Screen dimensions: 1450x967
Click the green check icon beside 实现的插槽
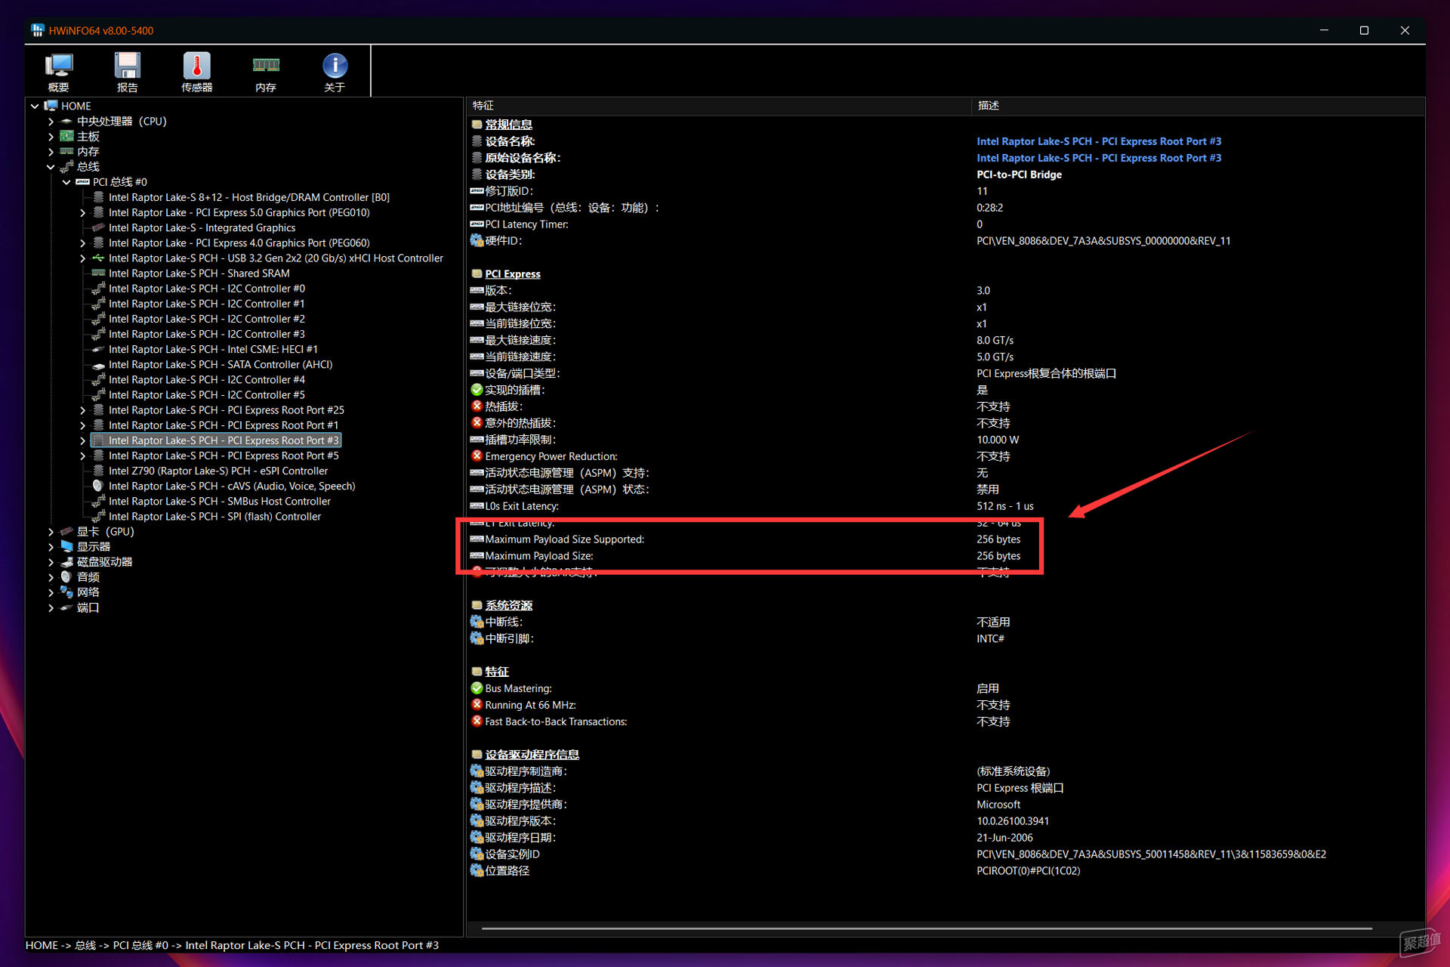[477, 390]
